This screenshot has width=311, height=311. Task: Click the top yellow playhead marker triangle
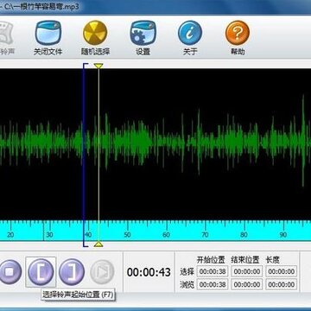(98, 66)
